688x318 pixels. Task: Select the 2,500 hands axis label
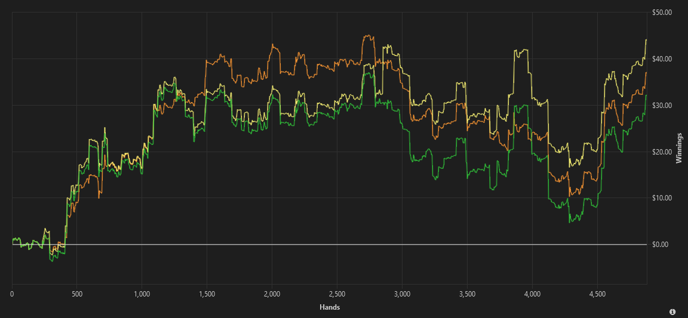point(337,294)
